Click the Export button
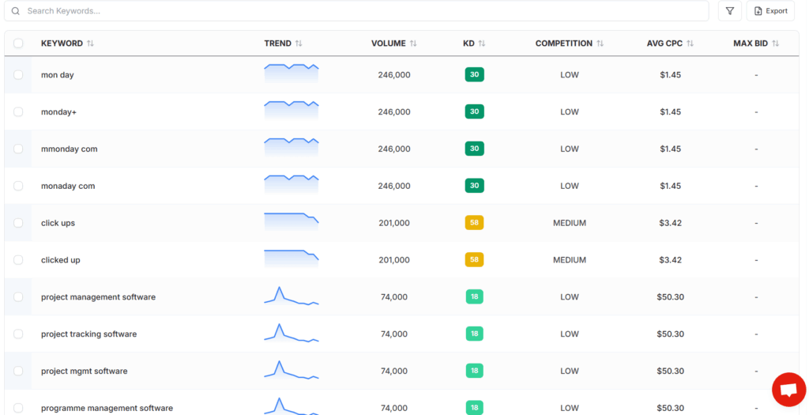 pos(770,11)
